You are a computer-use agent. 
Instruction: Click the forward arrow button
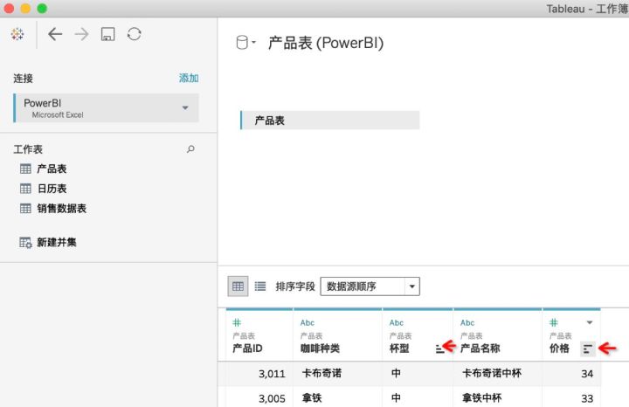[x=81, y=34]
